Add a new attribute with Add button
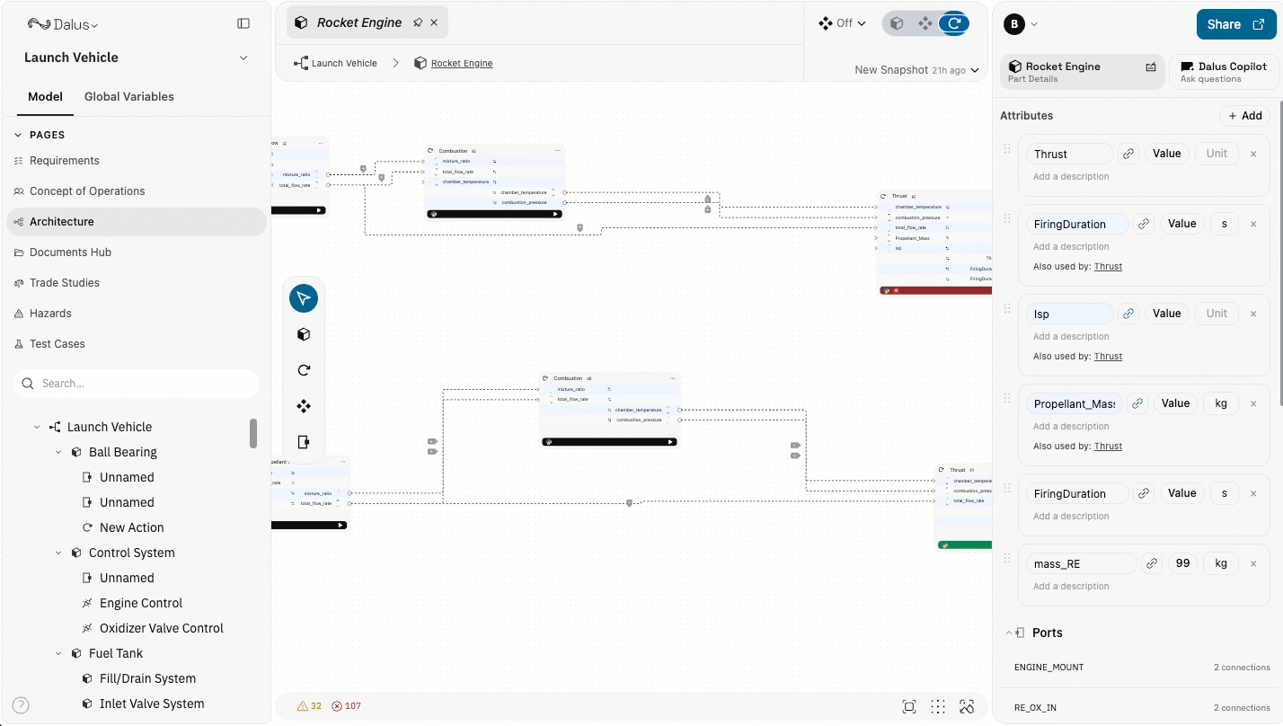The image size is (1283, 726). pos(1244,116)
